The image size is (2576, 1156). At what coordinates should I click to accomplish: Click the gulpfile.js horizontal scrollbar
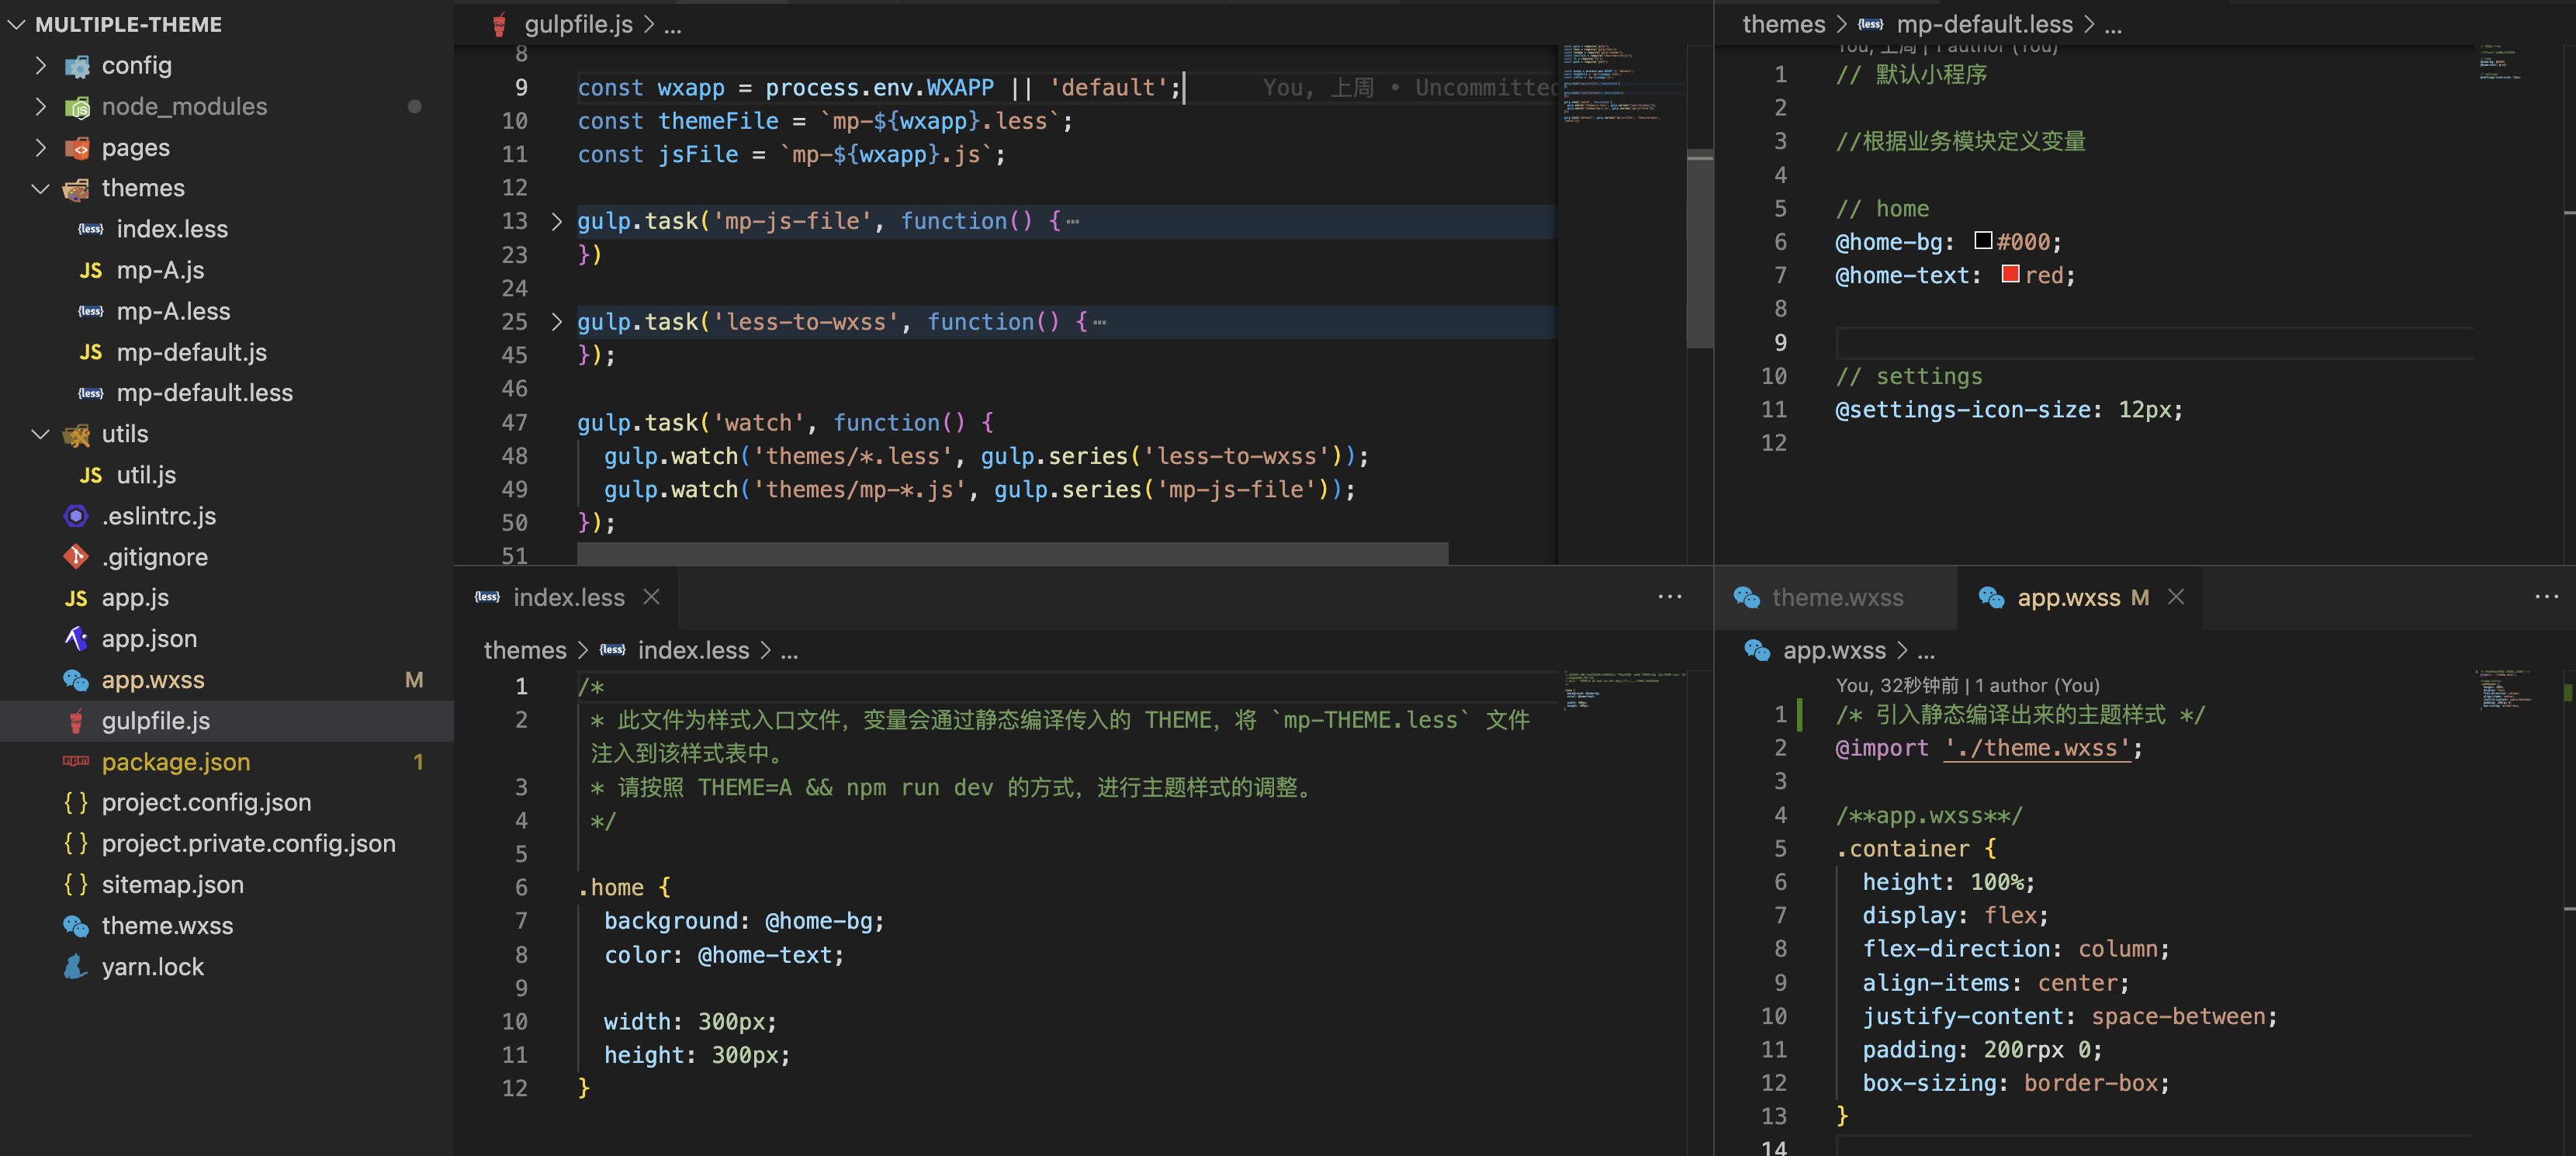coord(1012,553)
